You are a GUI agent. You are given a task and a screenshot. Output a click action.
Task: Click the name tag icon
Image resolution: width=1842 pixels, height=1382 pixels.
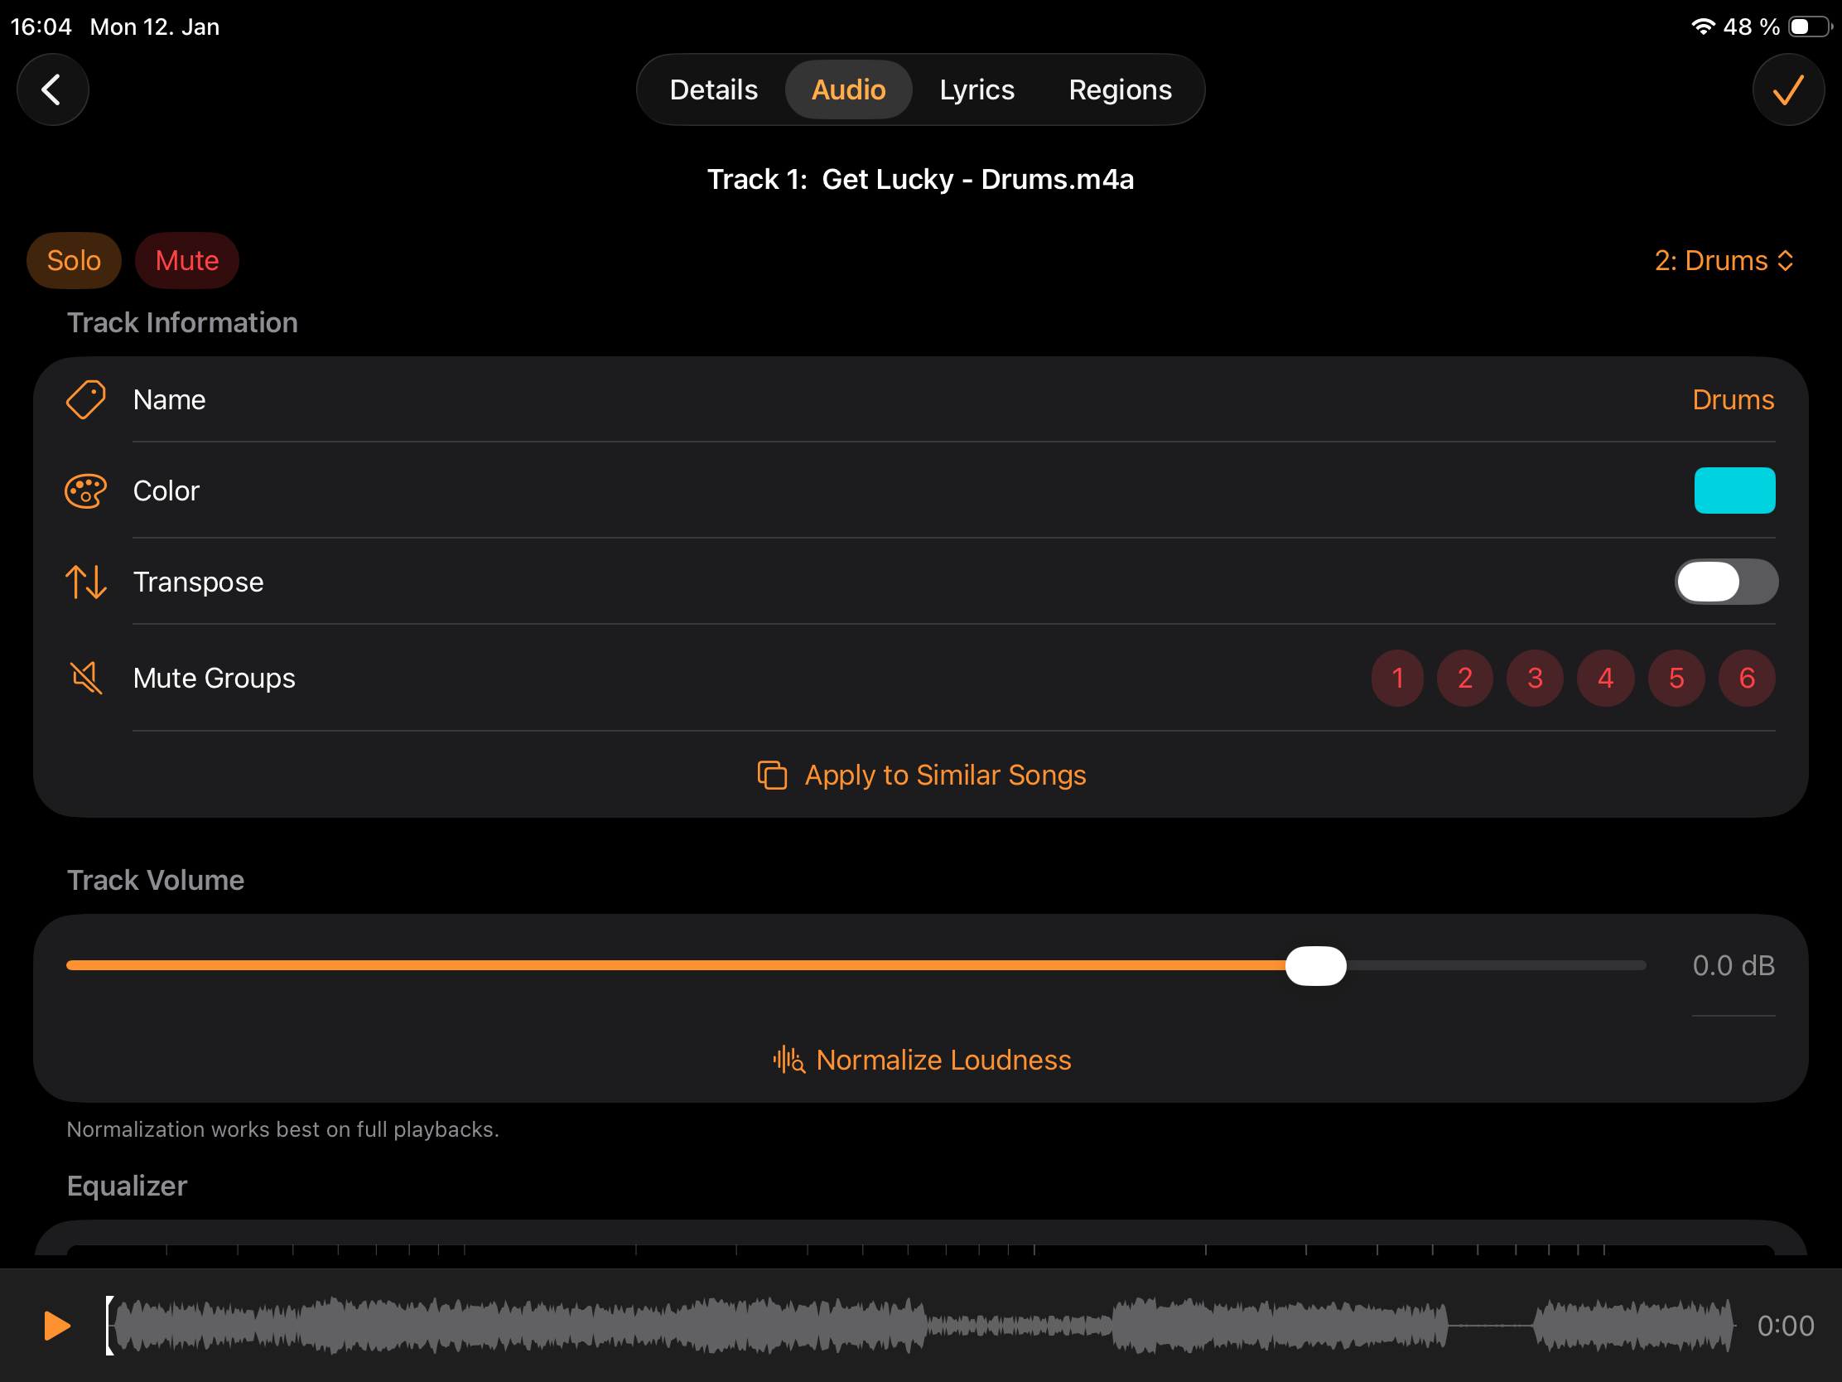[x=84, y=399]
